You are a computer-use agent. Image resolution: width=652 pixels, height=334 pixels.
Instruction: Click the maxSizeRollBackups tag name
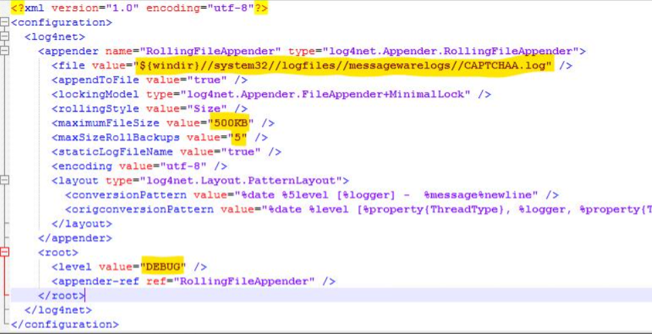tap(119, 137)
